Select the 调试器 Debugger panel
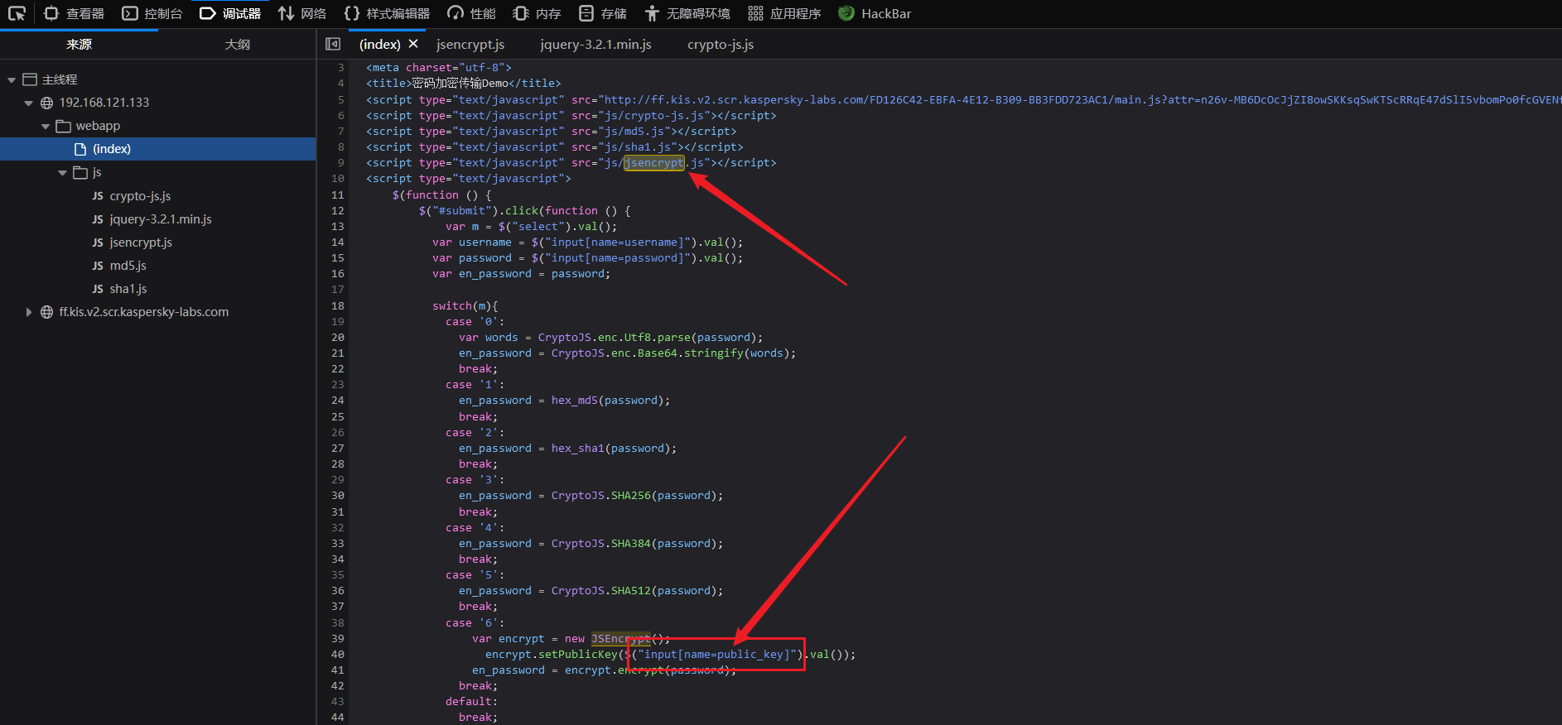 (230, 13)
